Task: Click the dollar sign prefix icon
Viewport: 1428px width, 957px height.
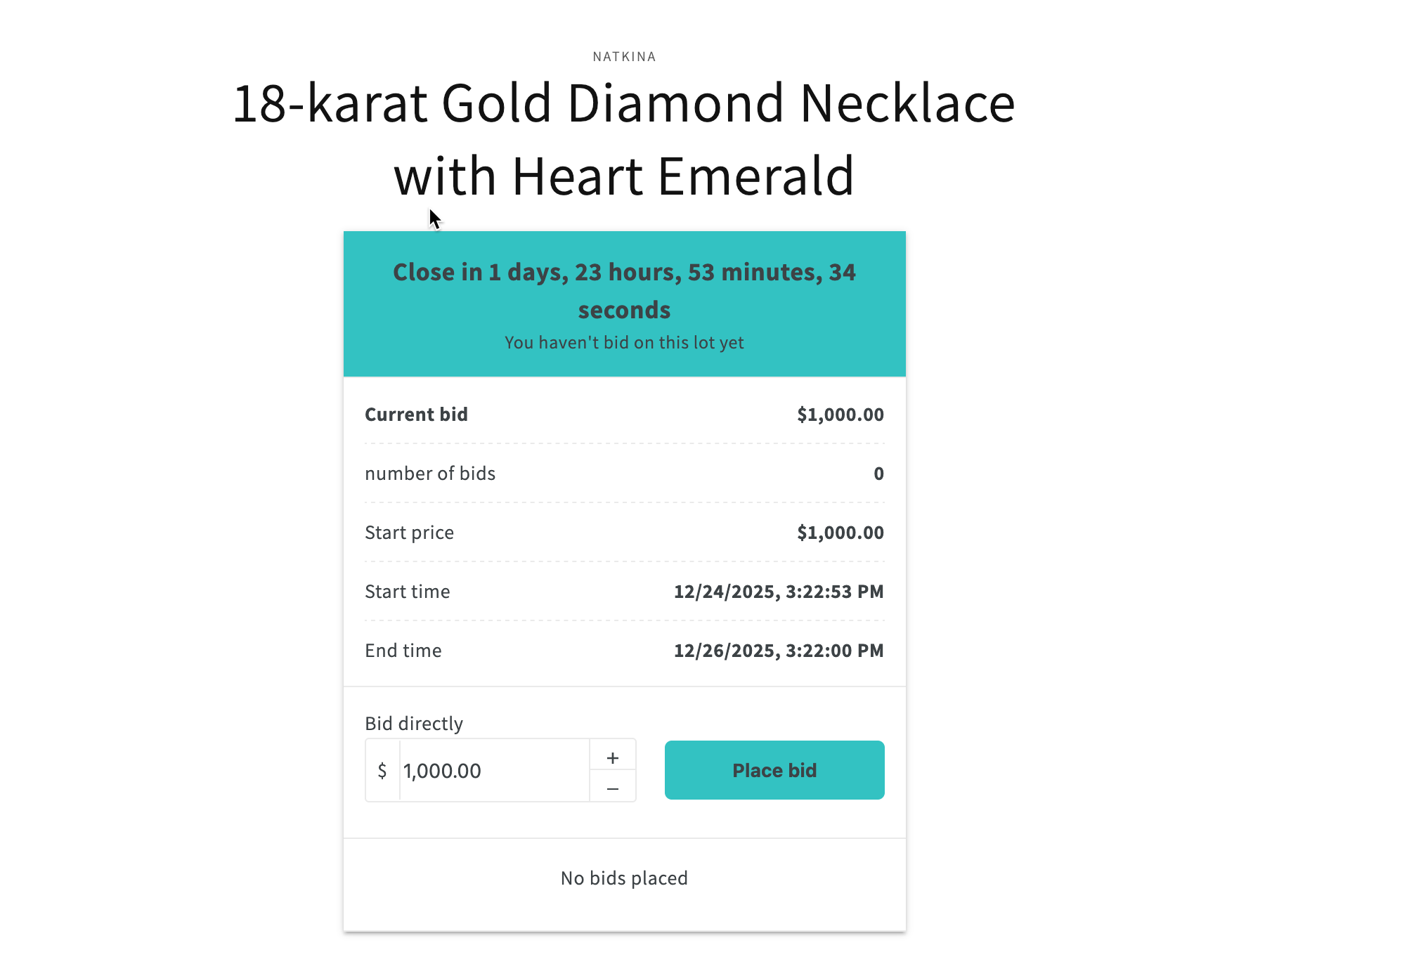Action: point(382,771)
